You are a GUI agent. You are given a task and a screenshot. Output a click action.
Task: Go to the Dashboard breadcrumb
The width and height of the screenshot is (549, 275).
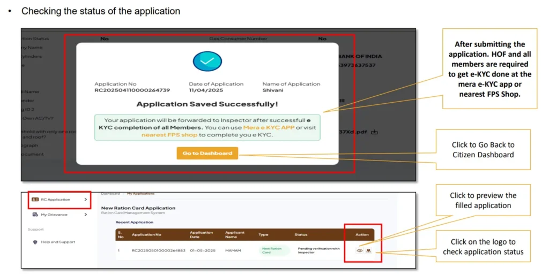click(110, 194)
